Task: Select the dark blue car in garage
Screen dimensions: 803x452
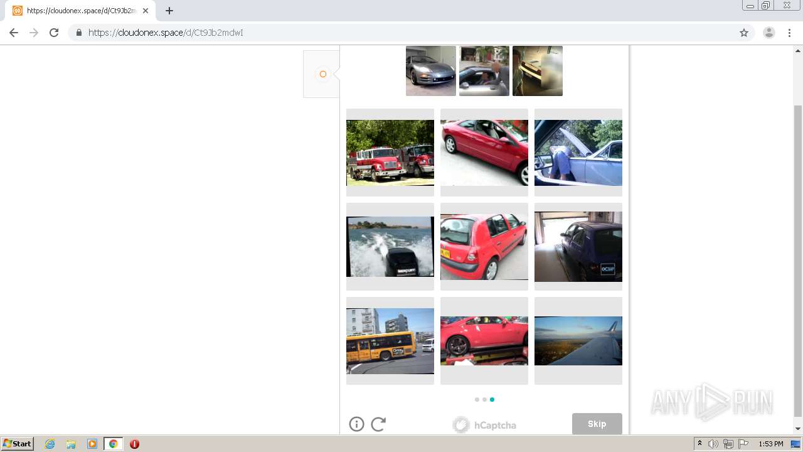Action: pyautogui.click(x=578, y=247)
